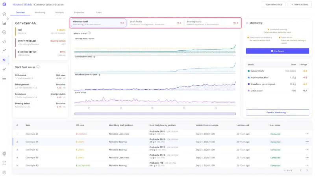Screen dimensions: 315x177
Task: Select the Vibration level card
Action: (98, 23)
